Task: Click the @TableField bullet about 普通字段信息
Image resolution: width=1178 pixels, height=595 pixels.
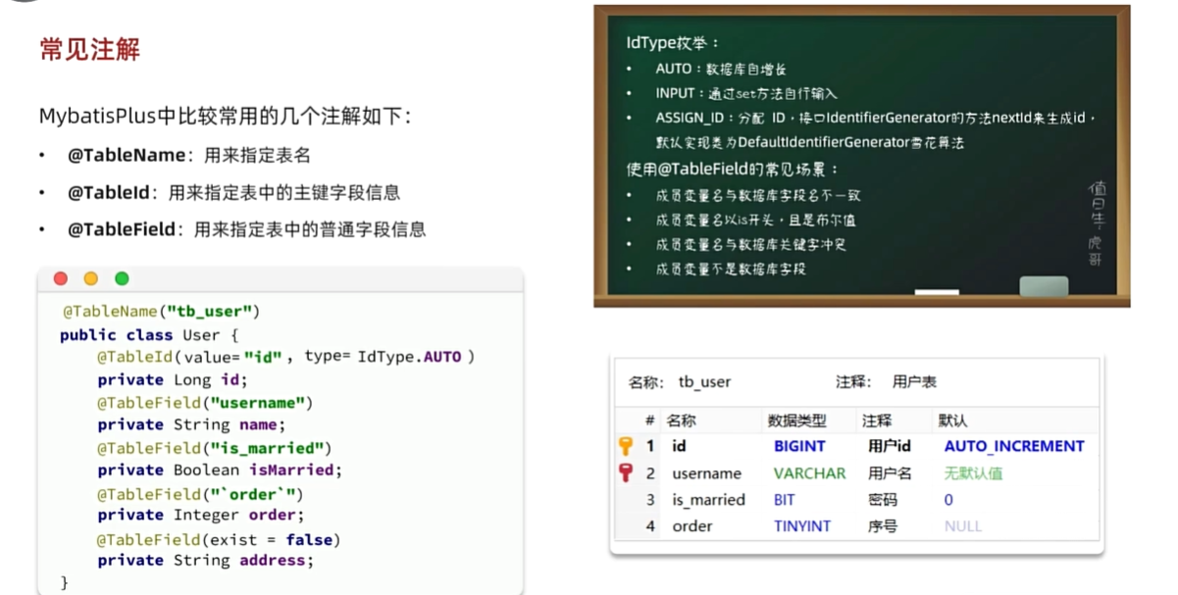Action: click(x=246, y=229)
